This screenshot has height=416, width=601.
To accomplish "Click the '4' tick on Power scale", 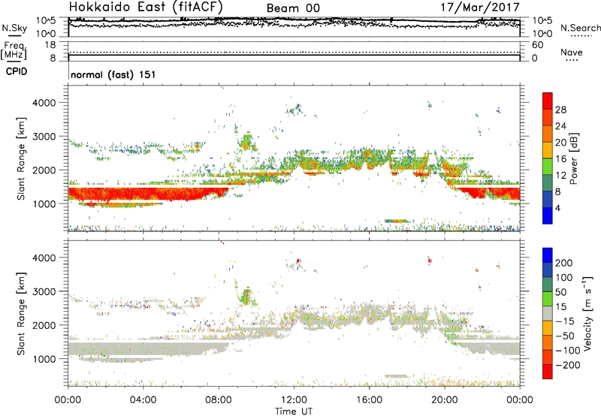I will 557,208.
